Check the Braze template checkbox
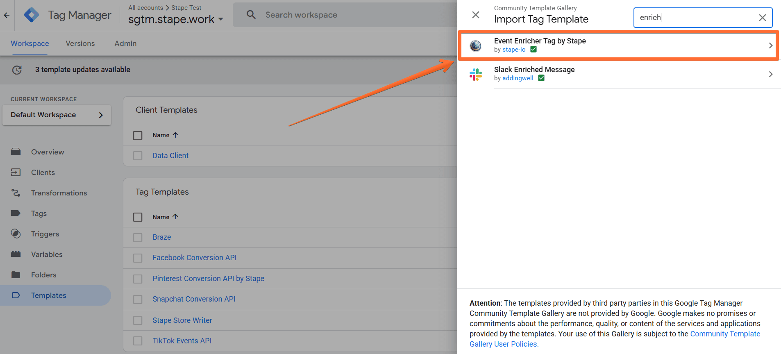This screenshot has width=781, height=354. coord(138,238)
